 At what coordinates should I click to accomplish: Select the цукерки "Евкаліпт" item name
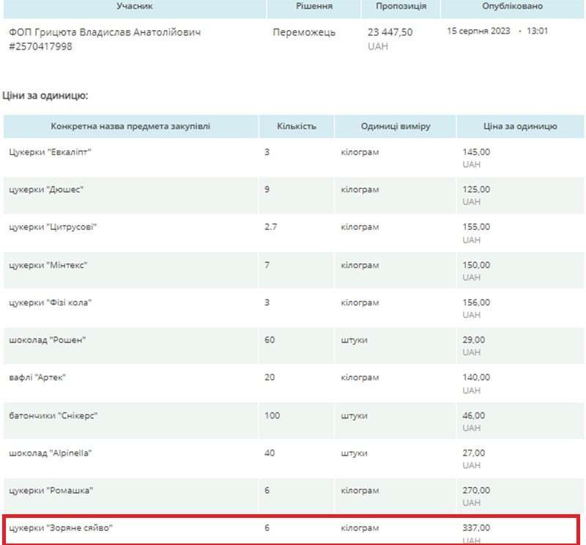point(50,152)
